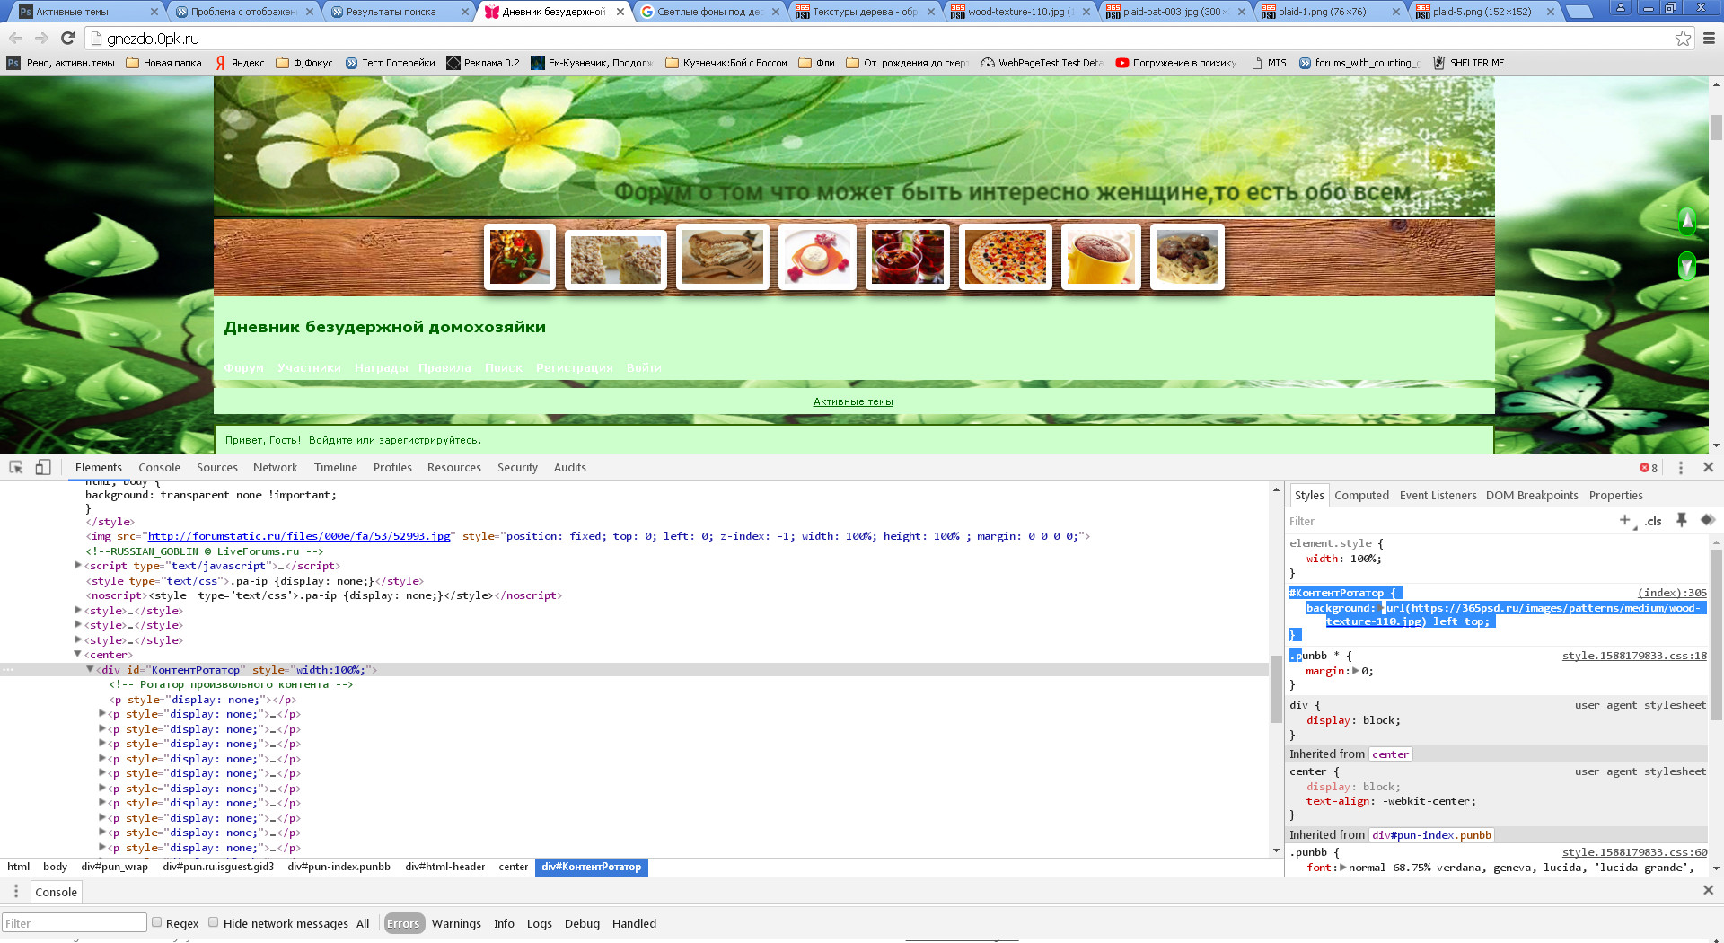Open the forumstatic.ru image src link
1724x943 pixels.
pos(299,536)
